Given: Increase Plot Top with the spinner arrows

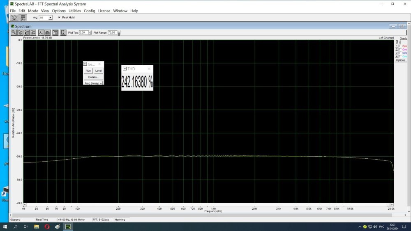Looking at the screenshot, I should 90,32.
